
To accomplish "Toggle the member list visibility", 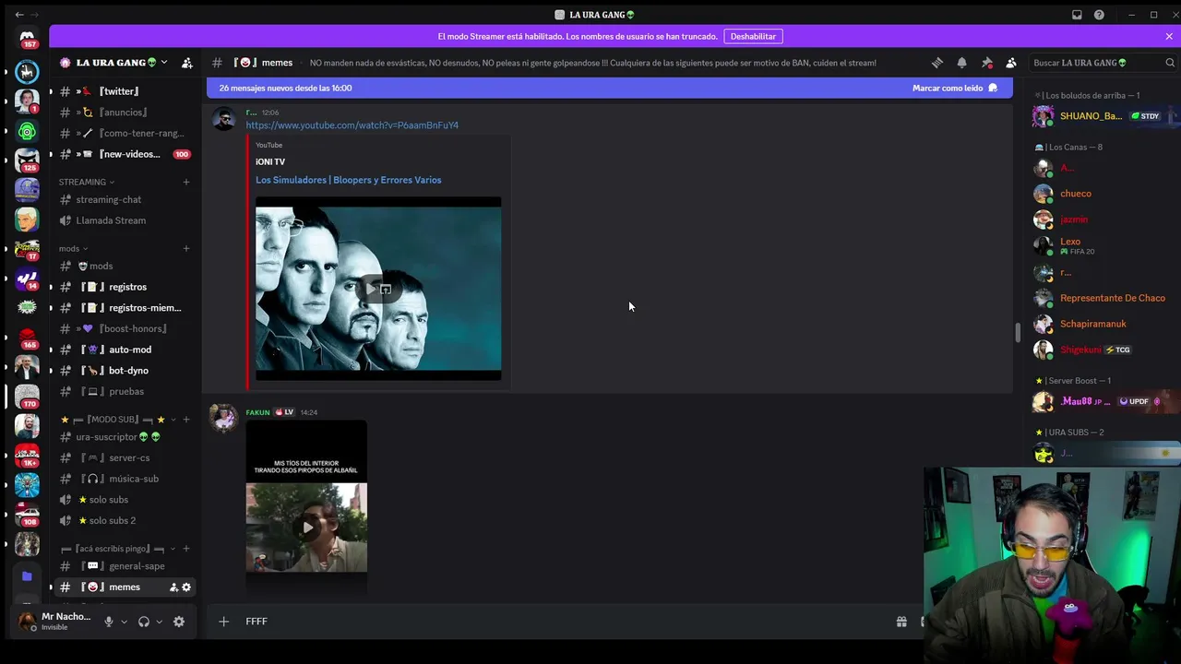I will tap(1011, 63).
